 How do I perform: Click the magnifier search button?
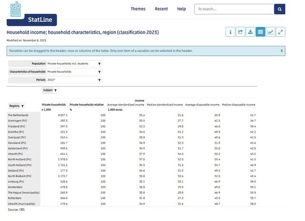point(280,9)
